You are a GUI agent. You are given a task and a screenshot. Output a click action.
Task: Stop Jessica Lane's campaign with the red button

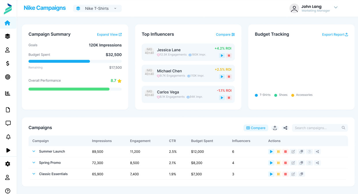[229, 56]
